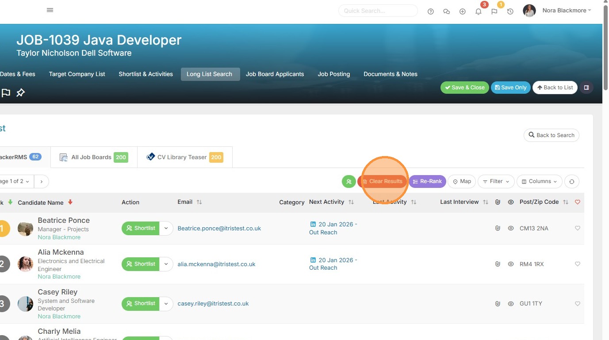Click the Re-Rank button
Image resolution: width=609 pixels, height=340 pixels.
point(427,181)
